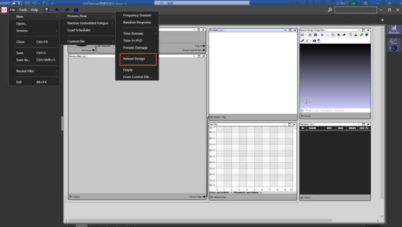Open the Results panel icon in sidebar

(394, 30)
